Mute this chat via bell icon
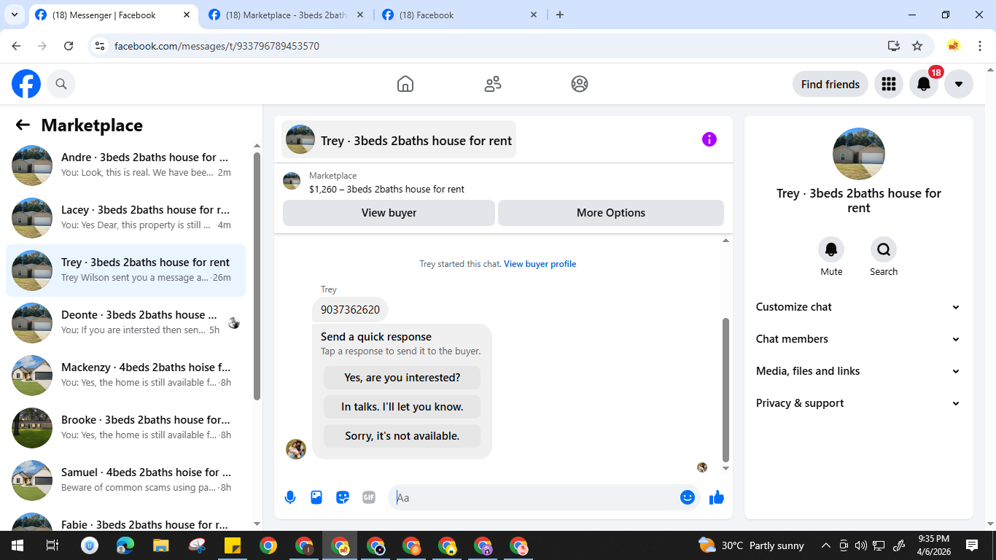 [x=831, y=249]
